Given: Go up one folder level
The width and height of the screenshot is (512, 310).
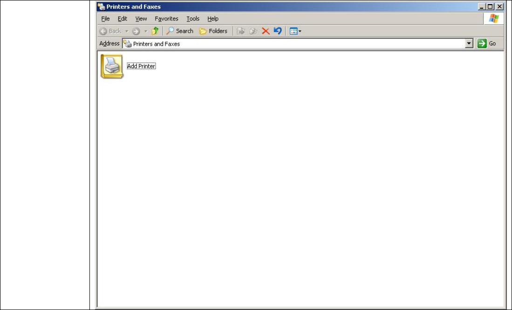Looking at the screenshot, I should click(155, 31).
